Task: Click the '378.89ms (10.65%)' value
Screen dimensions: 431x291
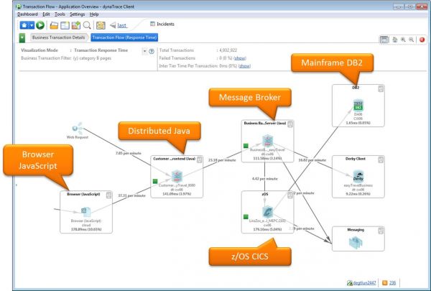Action: click(86, 229)
